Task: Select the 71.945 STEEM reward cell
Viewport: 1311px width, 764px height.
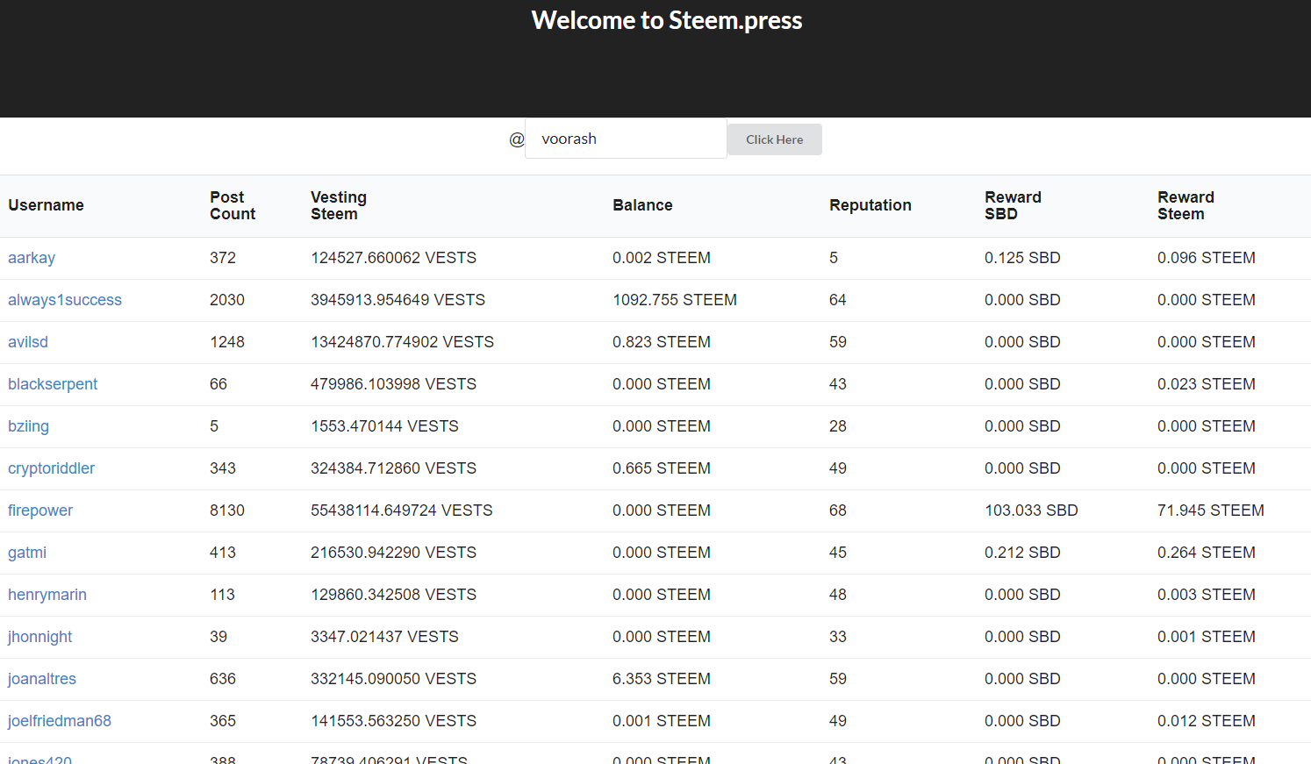Action: (x=1211, y=511)
